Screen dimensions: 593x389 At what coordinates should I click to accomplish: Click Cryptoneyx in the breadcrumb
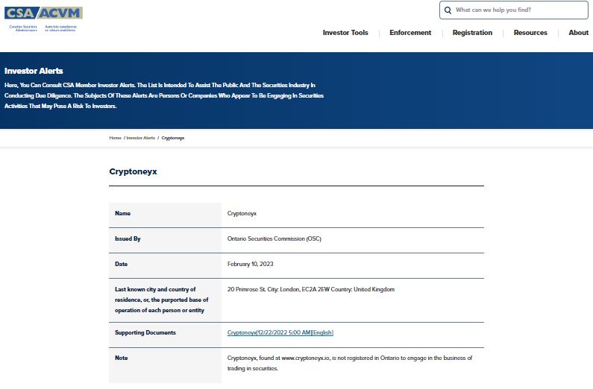pyautogui.click(x=173, y=138)
